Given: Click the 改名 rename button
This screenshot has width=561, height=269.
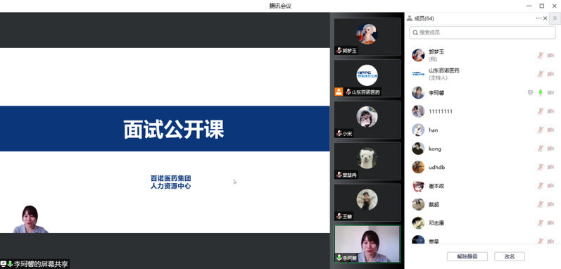Looking at the screenshot, I should pyautogui.click(x=510, y=256).
